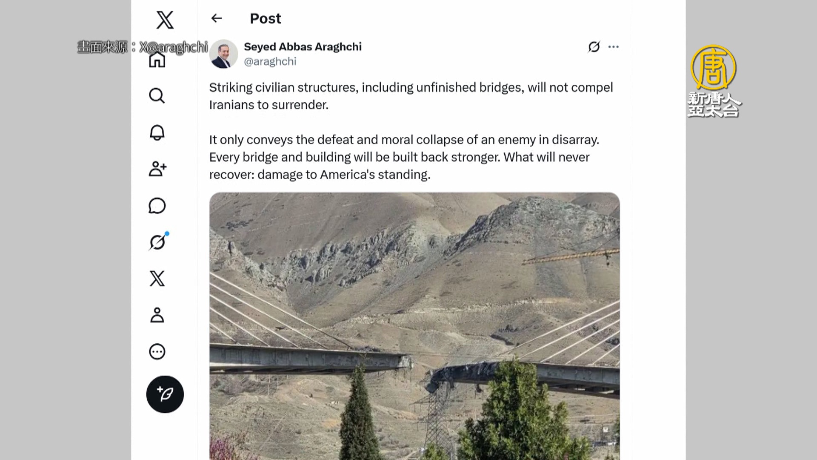Open the Follow people icon
817x460 pixels.
(x=157, y=169)
